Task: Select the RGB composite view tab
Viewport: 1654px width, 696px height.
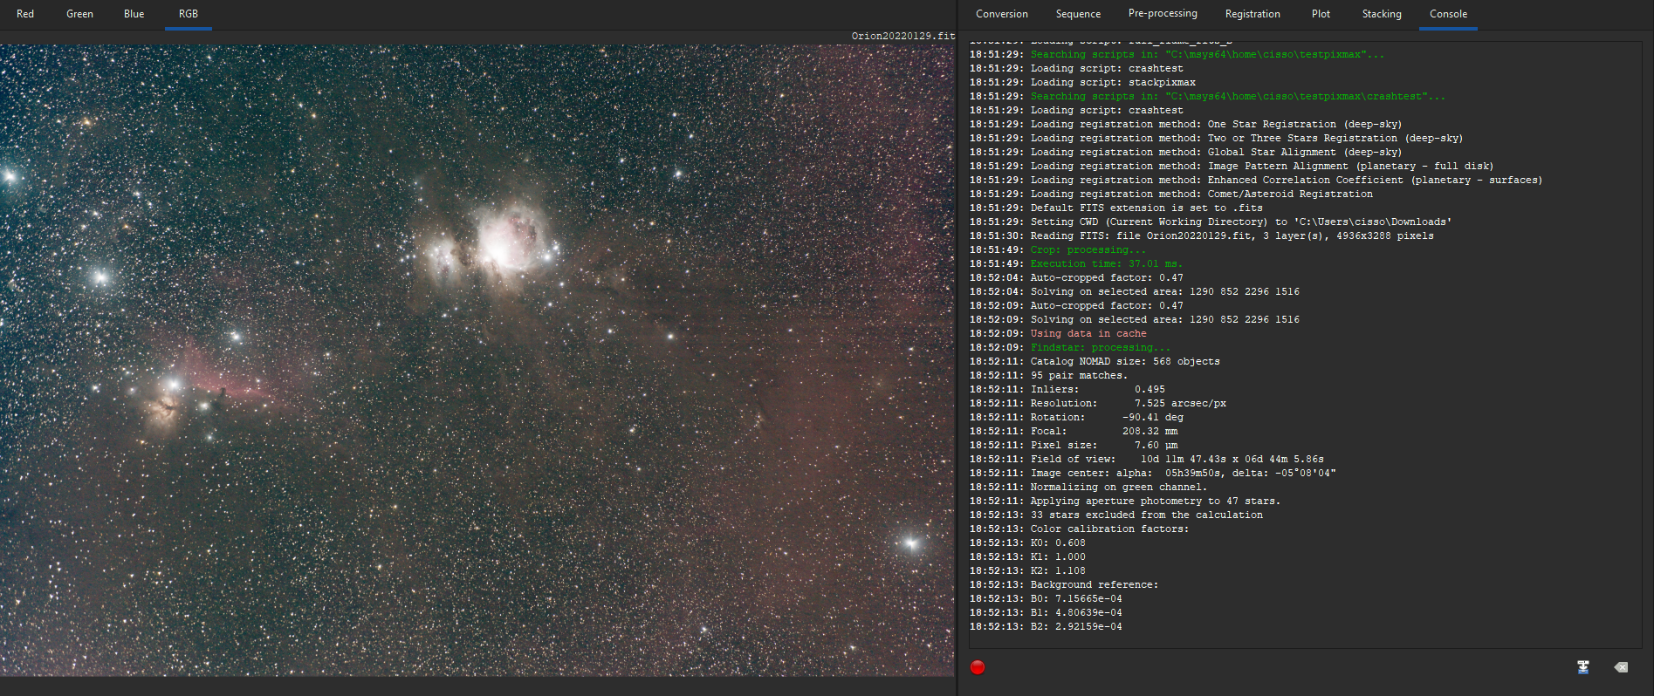Action: 189,14
